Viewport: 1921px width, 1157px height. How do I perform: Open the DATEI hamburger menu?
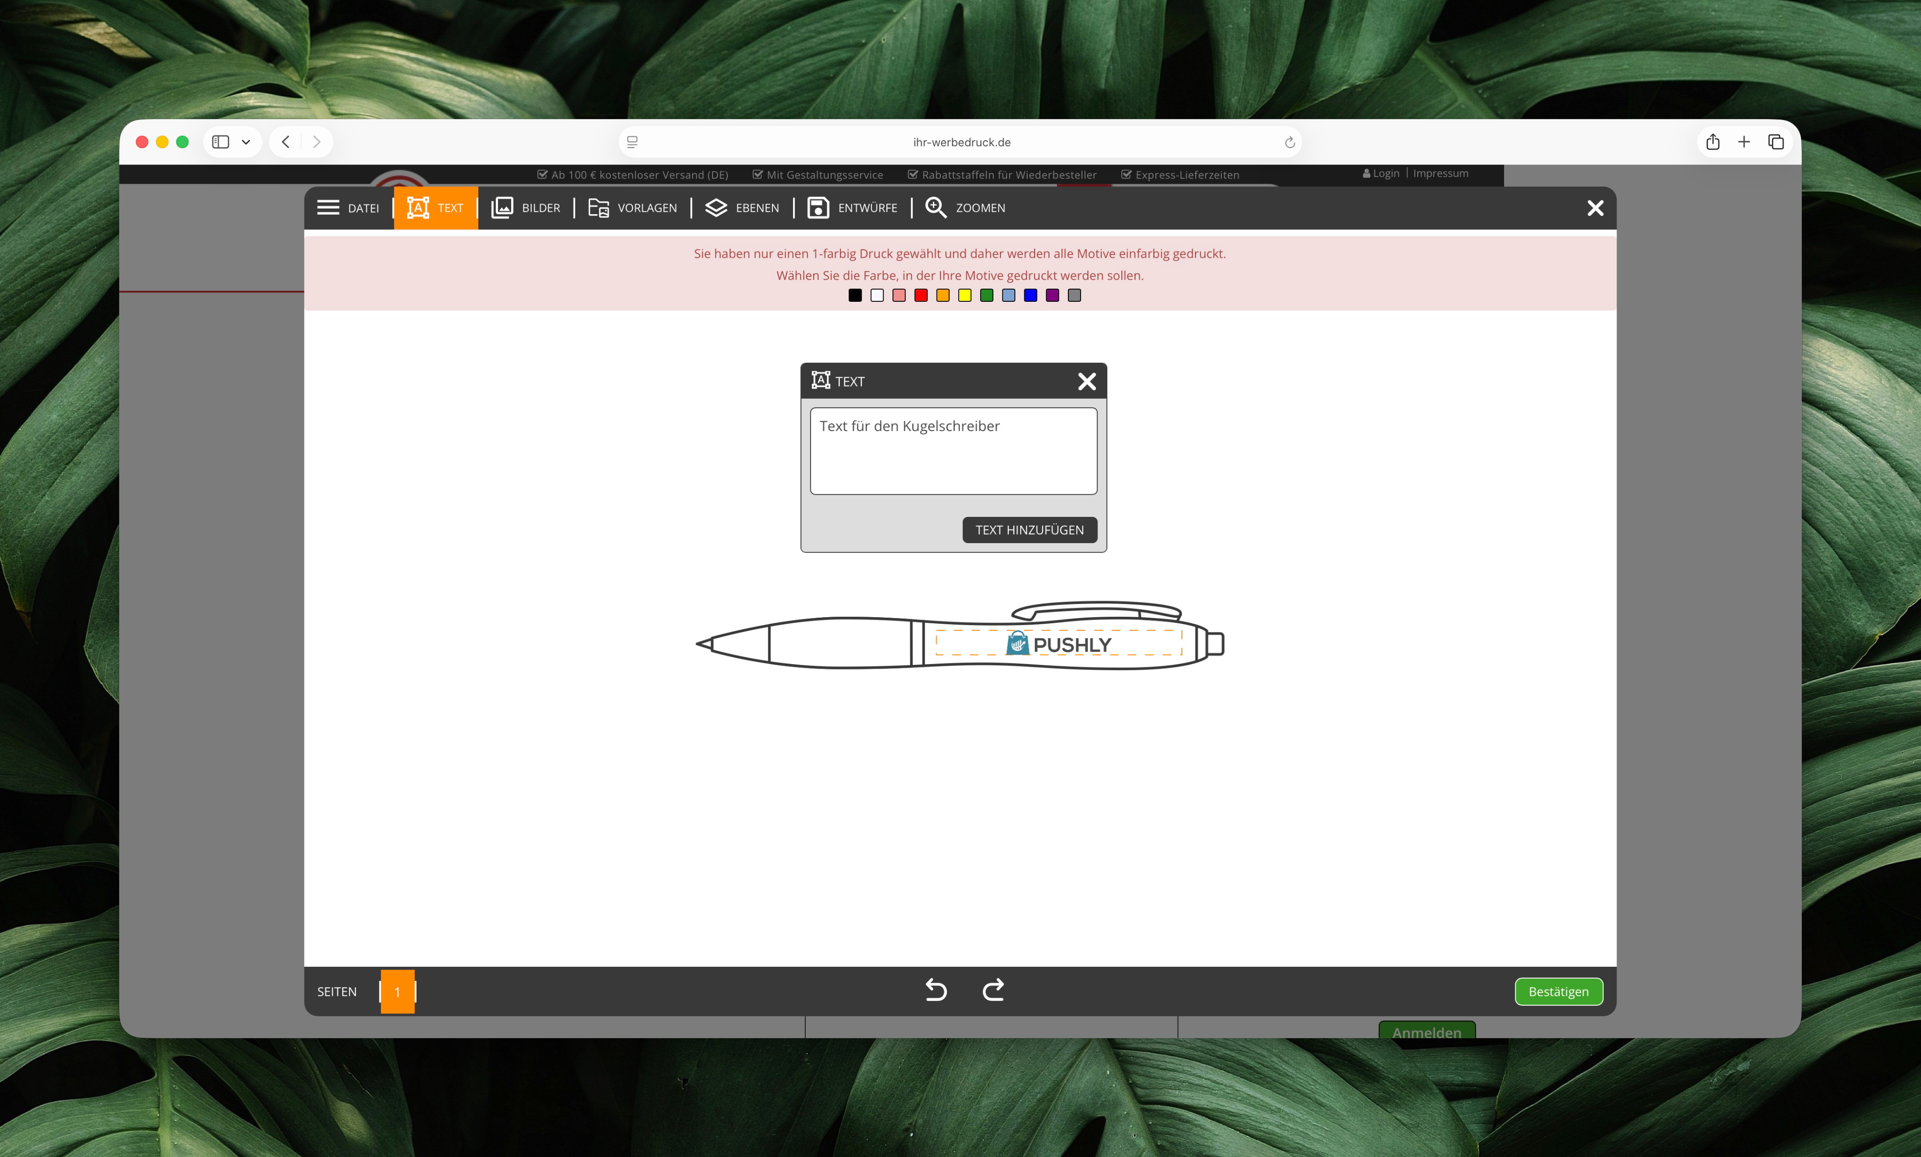[328, 207]
